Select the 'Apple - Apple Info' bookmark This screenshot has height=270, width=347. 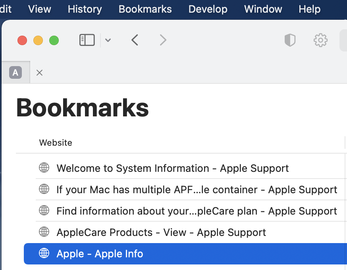pyautogui.click(x=185, y=254)
